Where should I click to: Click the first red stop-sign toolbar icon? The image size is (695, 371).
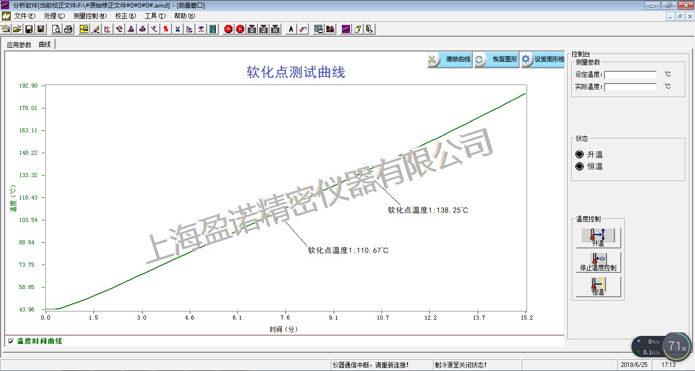click(228, 29)
